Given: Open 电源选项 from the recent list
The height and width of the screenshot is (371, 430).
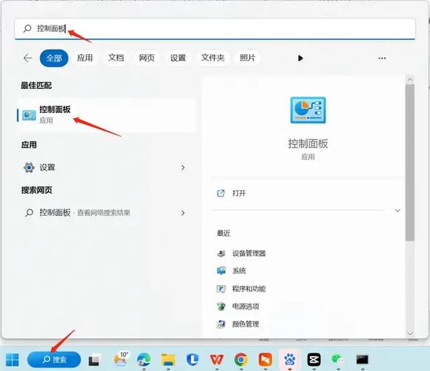Looking at the screenshot, I should pyautogui.click(x=245, y=306).
